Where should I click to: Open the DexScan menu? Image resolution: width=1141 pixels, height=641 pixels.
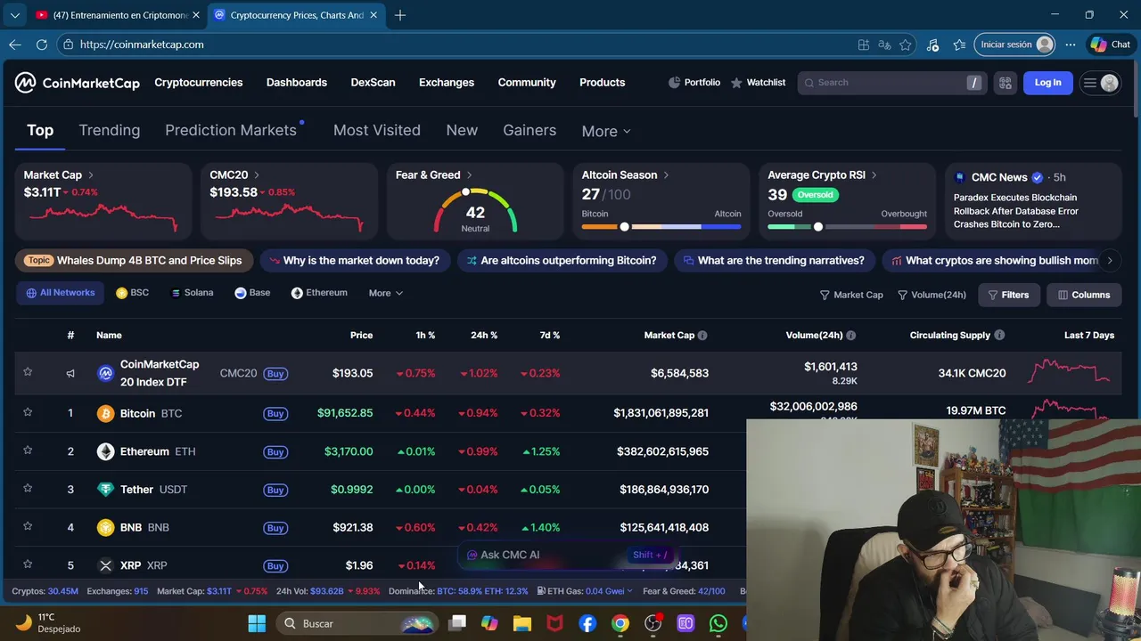pyautogui.click(x=373, y=83)
